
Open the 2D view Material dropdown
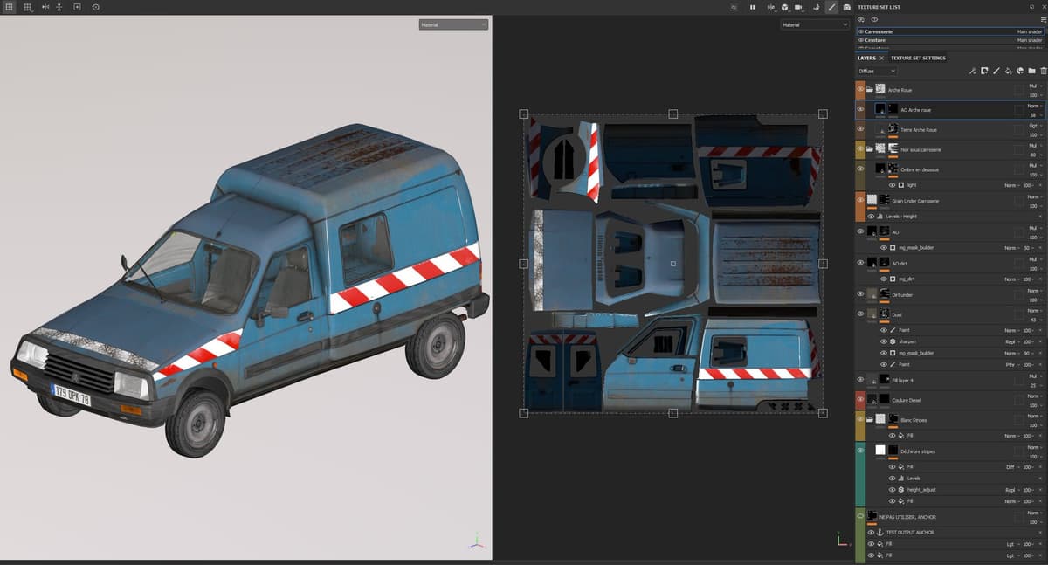pyautogui.click(x=814, y=24)
